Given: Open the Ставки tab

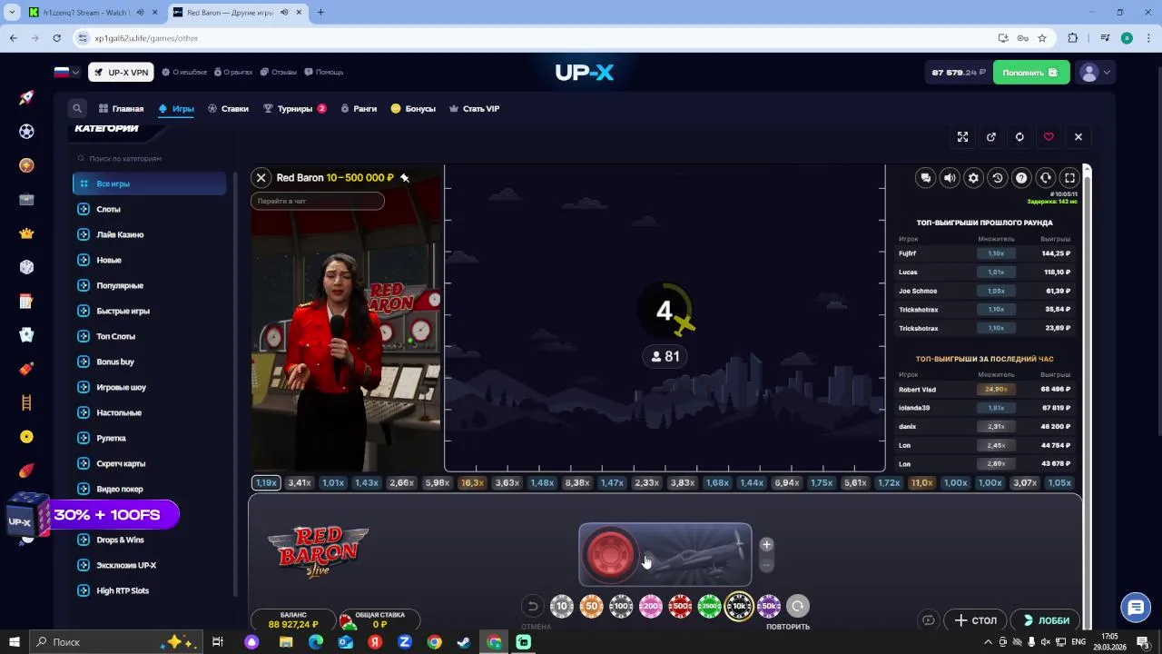Looking at the screenshot, I should (x=228, y=109).
